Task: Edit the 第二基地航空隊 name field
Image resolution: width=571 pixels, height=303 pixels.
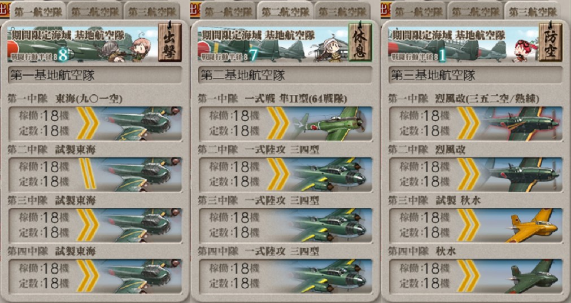Action: (x=285, y=75)
